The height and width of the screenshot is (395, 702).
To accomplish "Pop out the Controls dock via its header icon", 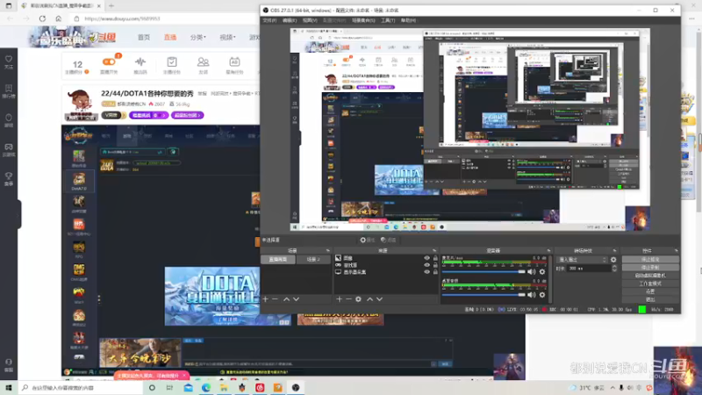I will pos(676,251).
